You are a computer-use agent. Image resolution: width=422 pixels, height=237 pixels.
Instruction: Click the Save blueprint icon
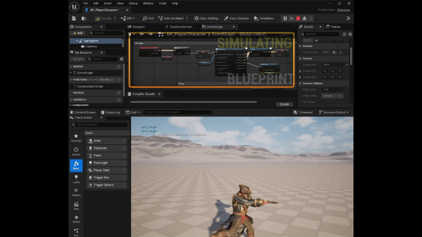click(x=74, y=18)
